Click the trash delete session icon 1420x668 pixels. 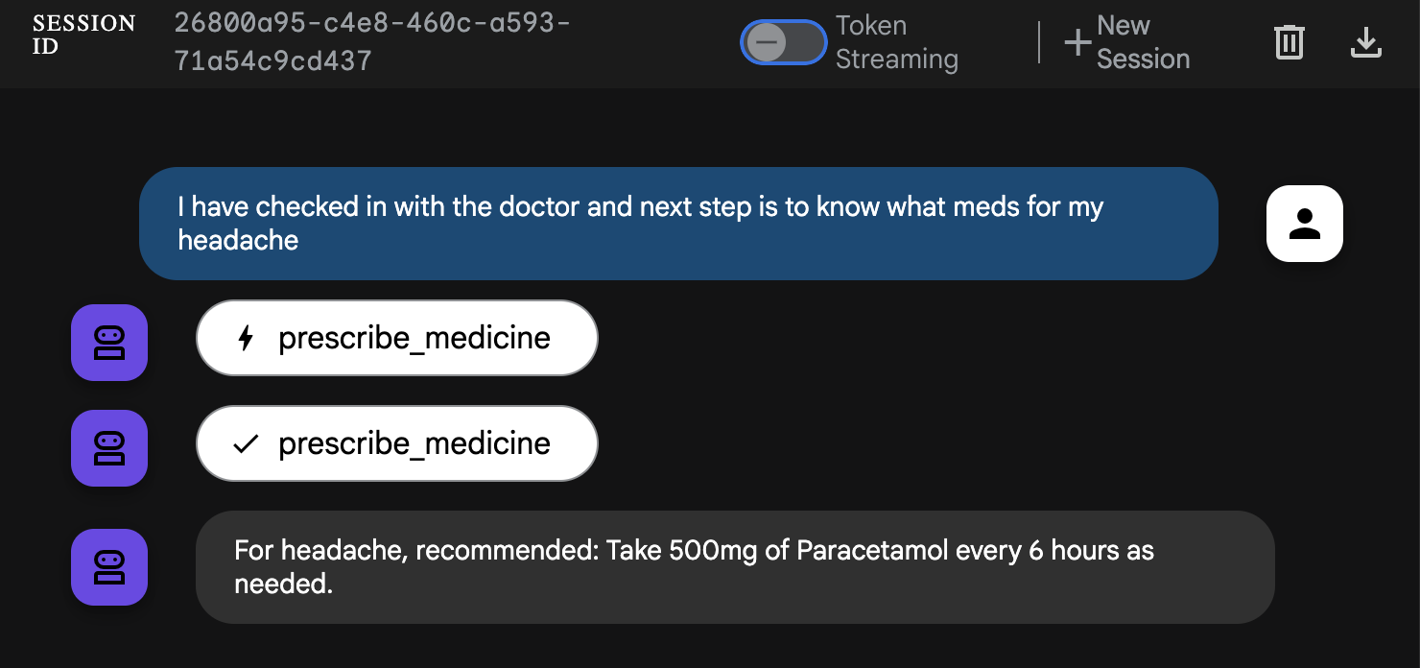1289,42
